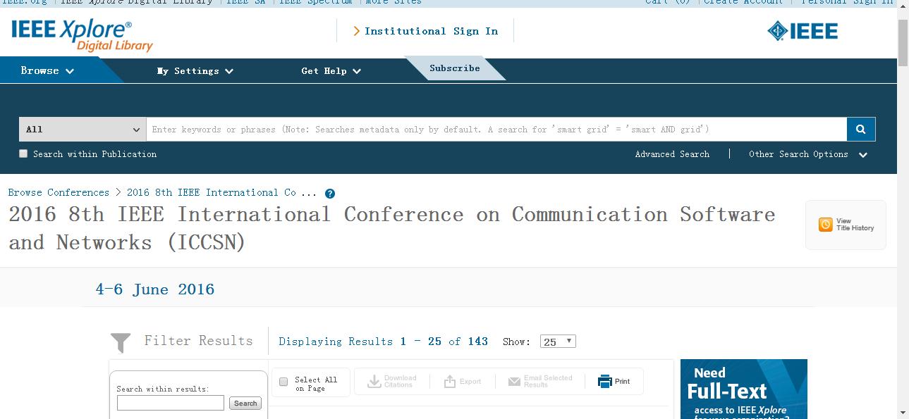The image size is (909, 419).
Task: Open the Advanced Search link
Action: pos(672,154)
